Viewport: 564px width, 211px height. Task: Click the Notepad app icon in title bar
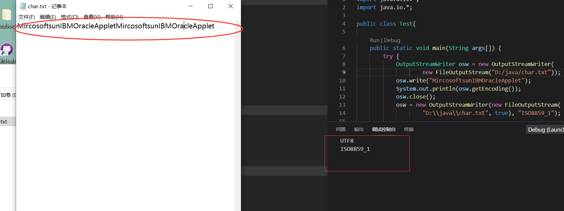(23, 6)
